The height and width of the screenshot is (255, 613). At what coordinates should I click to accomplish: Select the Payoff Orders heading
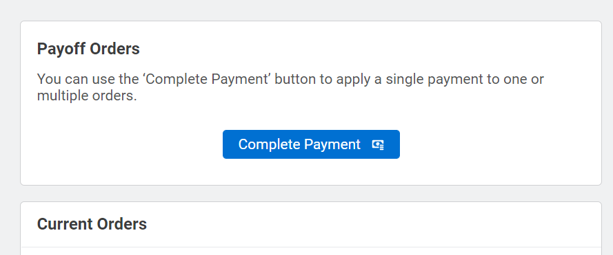[x=88, y=49]
